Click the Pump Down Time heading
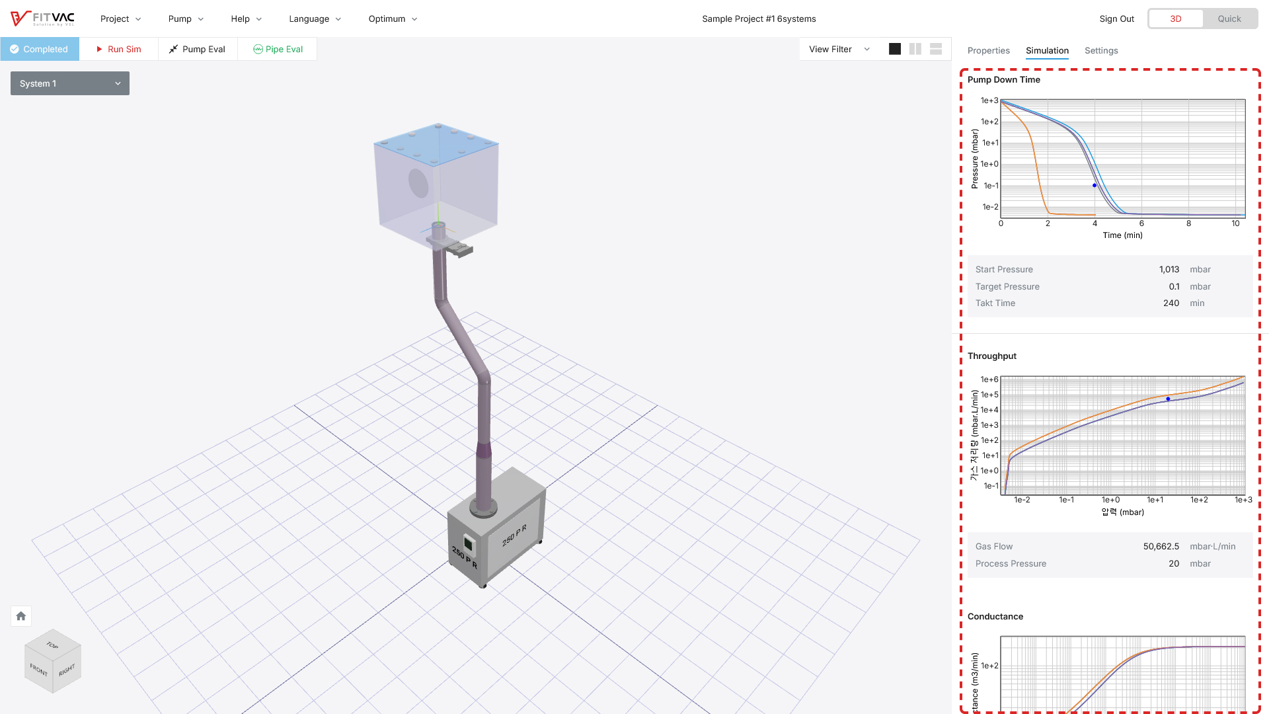The image size is (1269, 714). point(1003,79)
